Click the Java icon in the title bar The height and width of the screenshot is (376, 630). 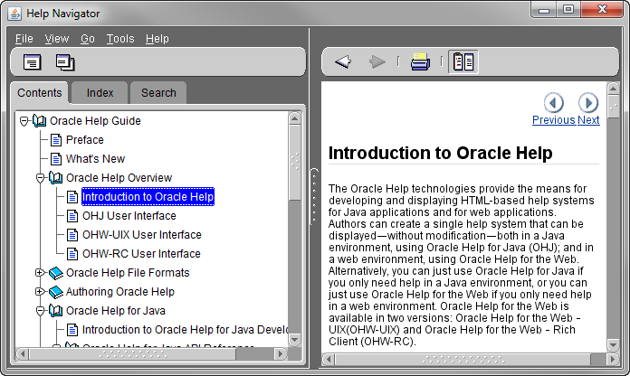click(14, 14)
